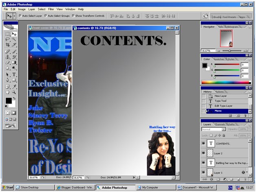Open Color panel flyout menu

[x=250, y=59]
